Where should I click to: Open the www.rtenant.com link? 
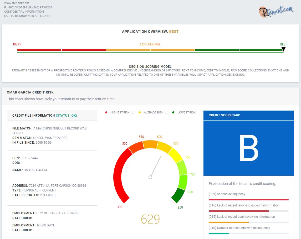17,3
